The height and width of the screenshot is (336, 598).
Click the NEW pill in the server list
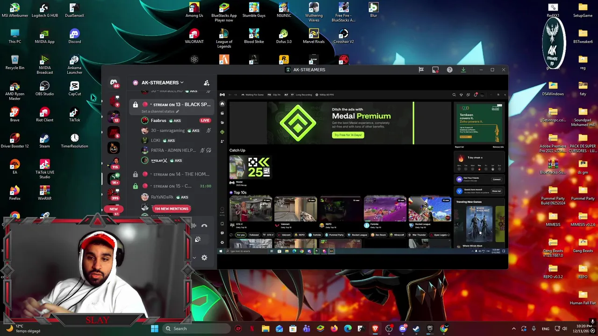(x=114, y=209)
